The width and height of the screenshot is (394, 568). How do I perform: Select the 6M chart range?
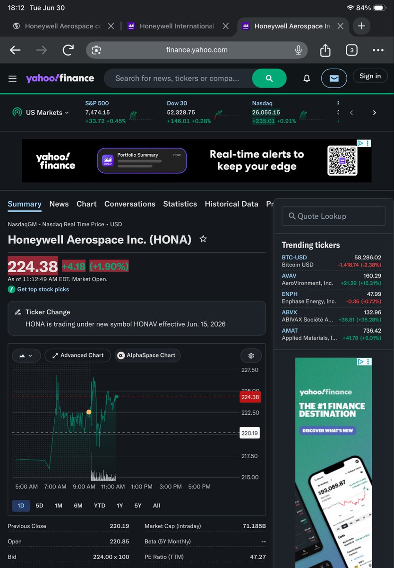tap(78, 506)
